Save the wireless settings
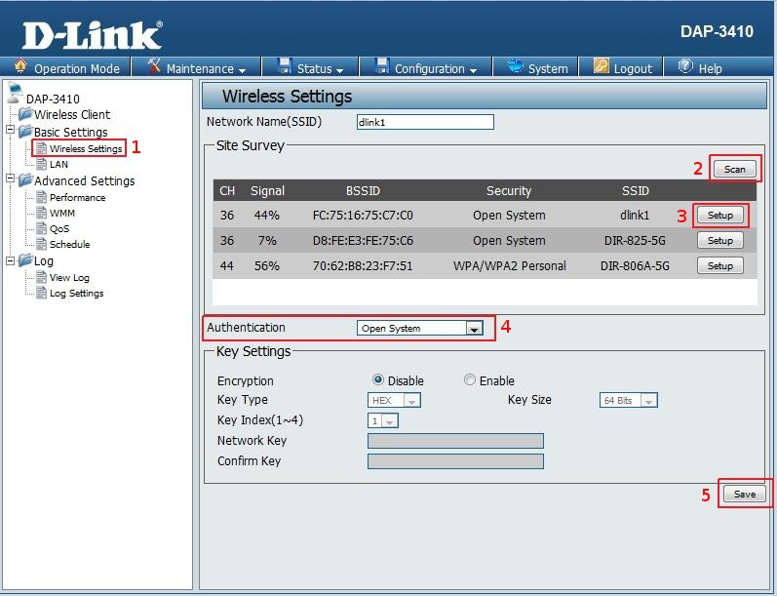 pos(745,494)
